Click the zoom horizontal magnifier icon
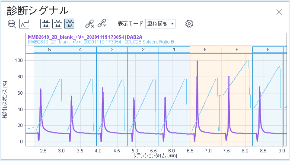 (x=12, y=24)
